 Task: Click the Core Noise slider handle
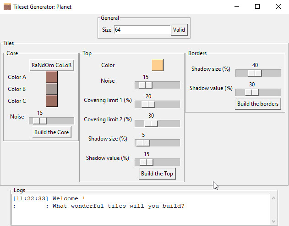40,121
